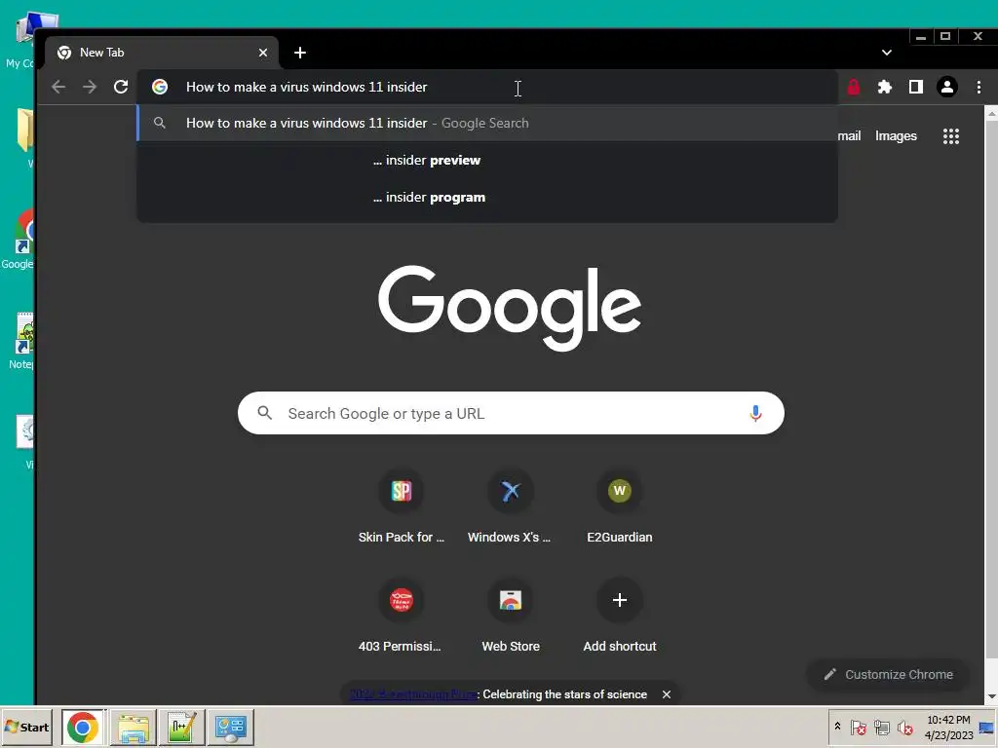998x748 pixels.
Task: Choose the Google Search suggestion row
Action: (x=487, y=124)
